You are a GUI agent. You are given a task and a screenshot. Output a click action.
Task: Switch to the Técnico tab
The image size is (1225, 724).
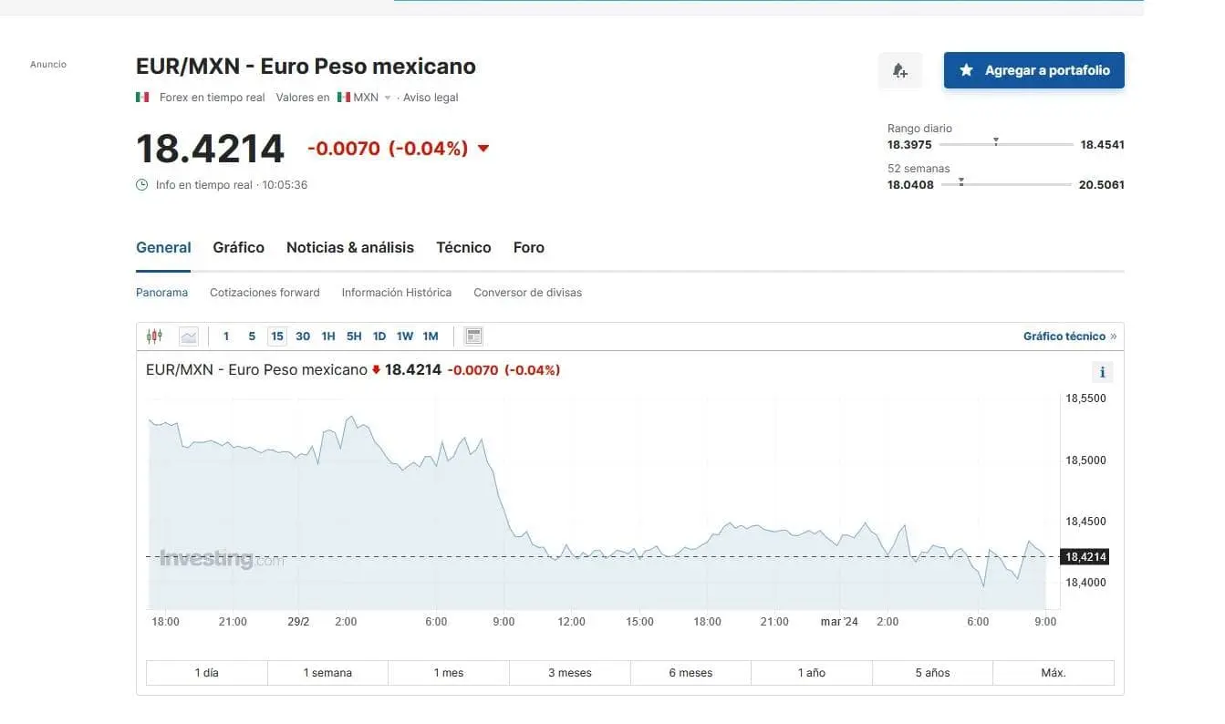[x=463, y=247]
